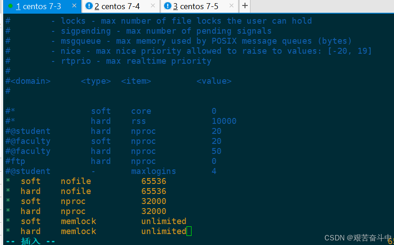This screenshot has height=245, width=394.
Task: Click the 'locks' word in first comment line
Action: point(73,21)
